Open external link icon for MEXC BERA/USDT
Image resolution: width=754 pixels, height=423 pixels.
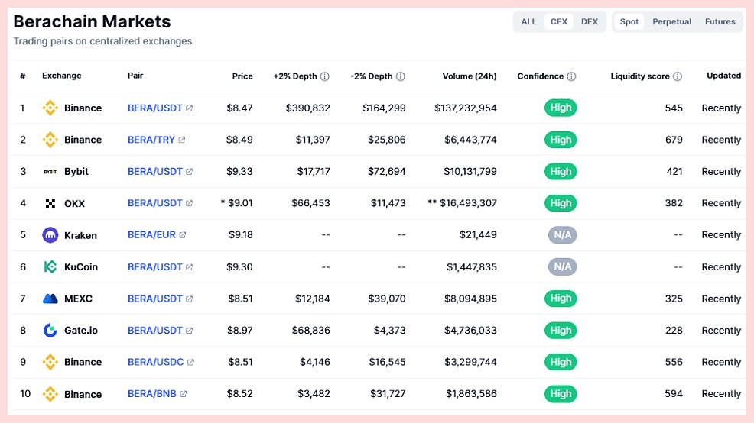(x=190, y=299)
